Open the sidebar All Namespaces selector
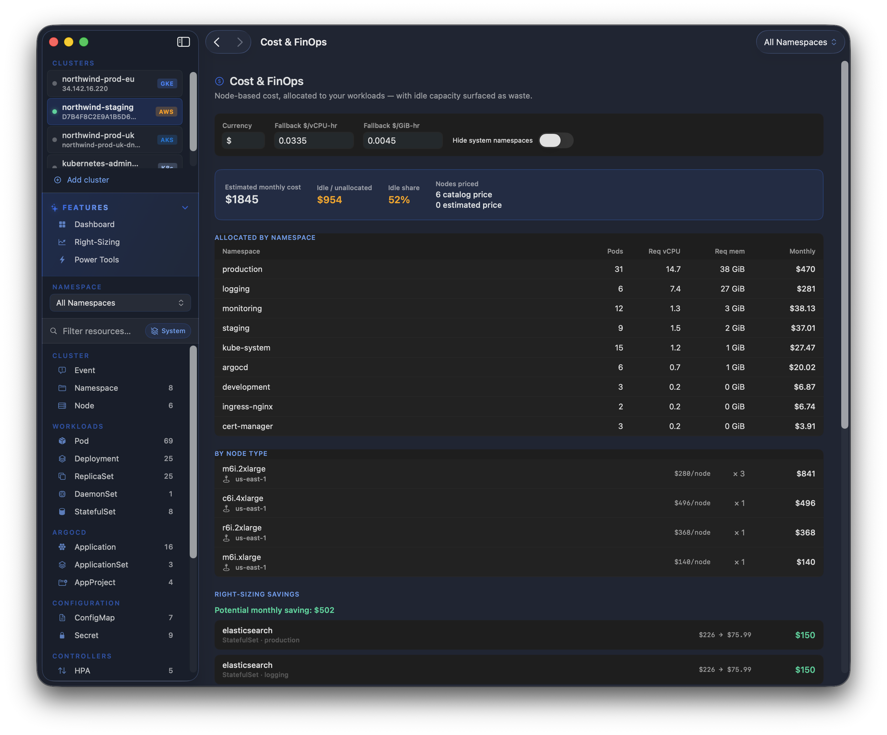The image size is (887, 735). pos(120,303)
